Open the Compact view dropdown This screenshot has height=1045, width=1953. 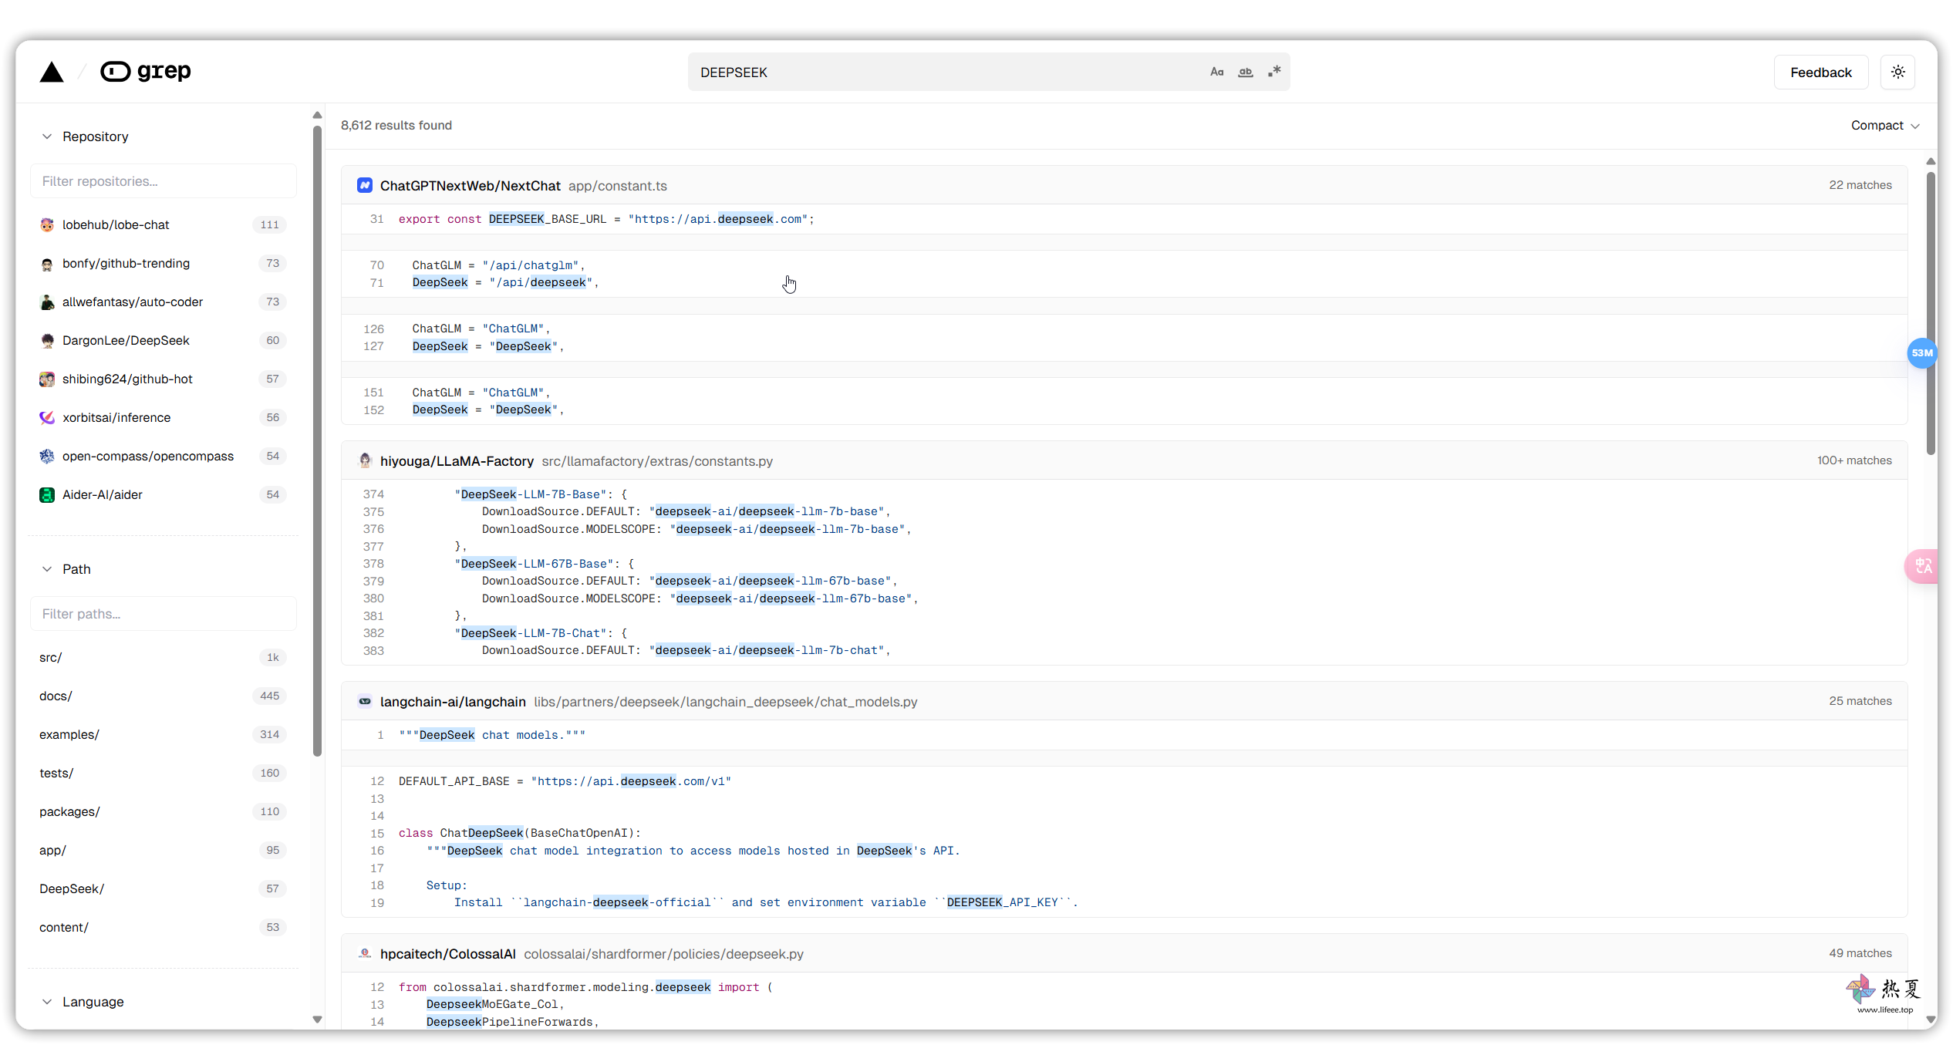[1884, 126]
